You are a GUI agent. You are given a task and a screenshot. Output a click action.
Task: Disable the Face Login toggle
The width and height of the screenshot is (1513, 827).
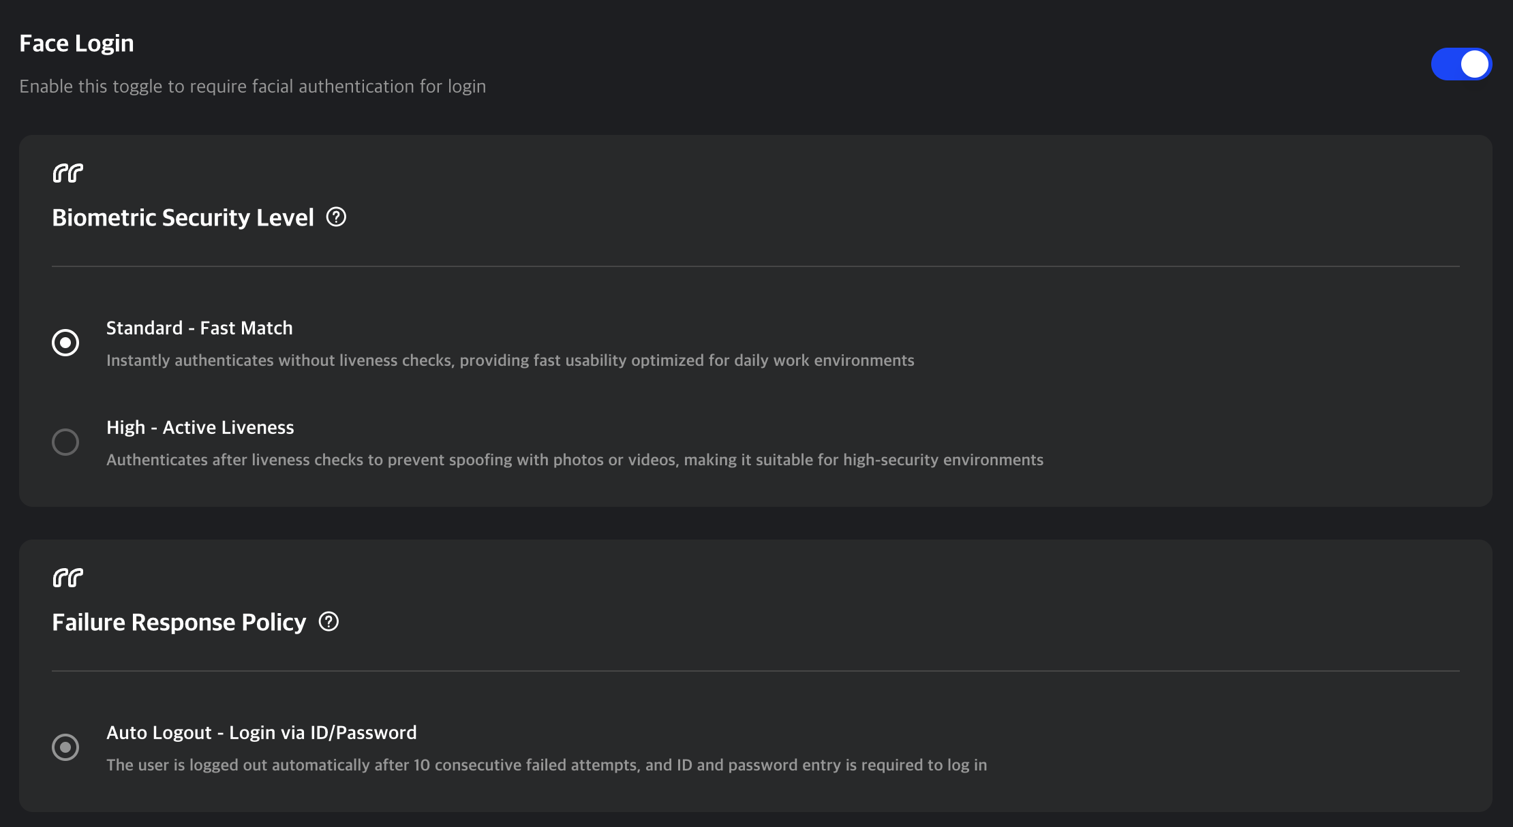click(x=1461, y=63)
